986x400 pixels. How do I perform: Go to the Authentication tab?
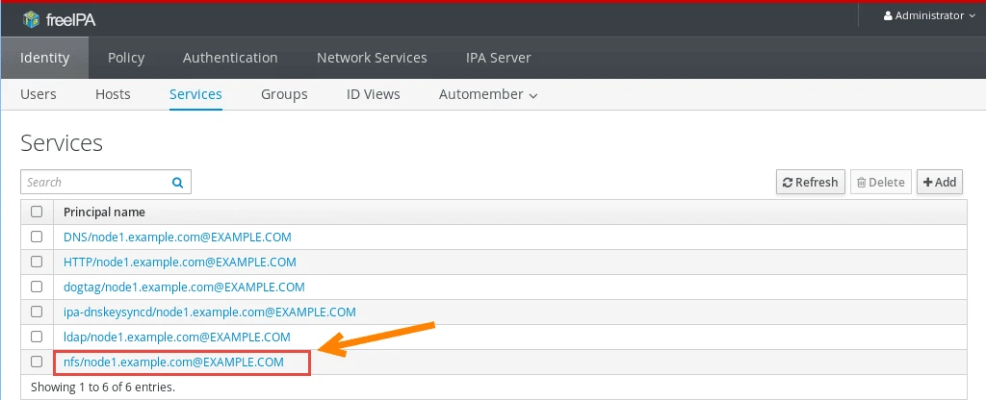[x=230, y=58]
